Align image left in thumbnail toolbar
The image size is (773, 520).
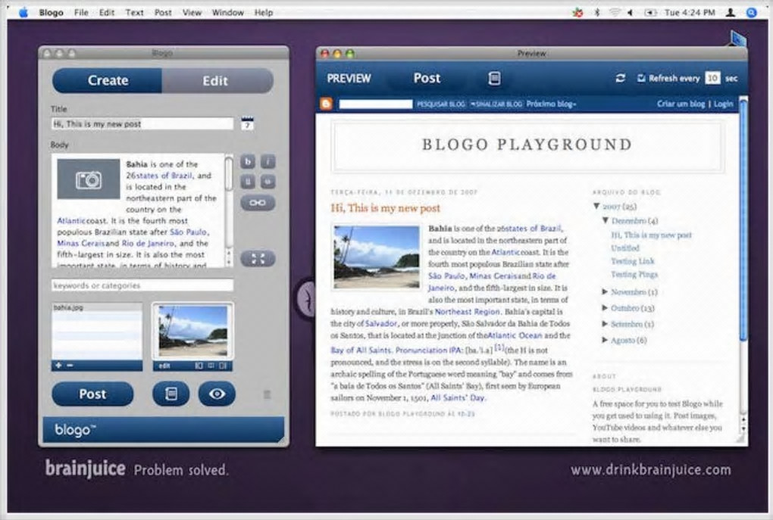[199, 366]
